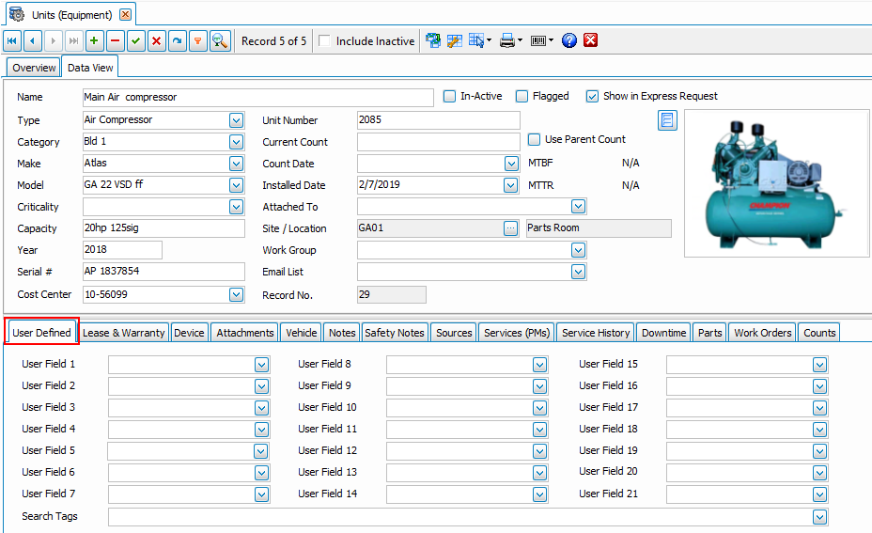Open Site / Location ellipsis browse button
The height and width of the screenshot is (533, 872).
(x=510, y=228)
